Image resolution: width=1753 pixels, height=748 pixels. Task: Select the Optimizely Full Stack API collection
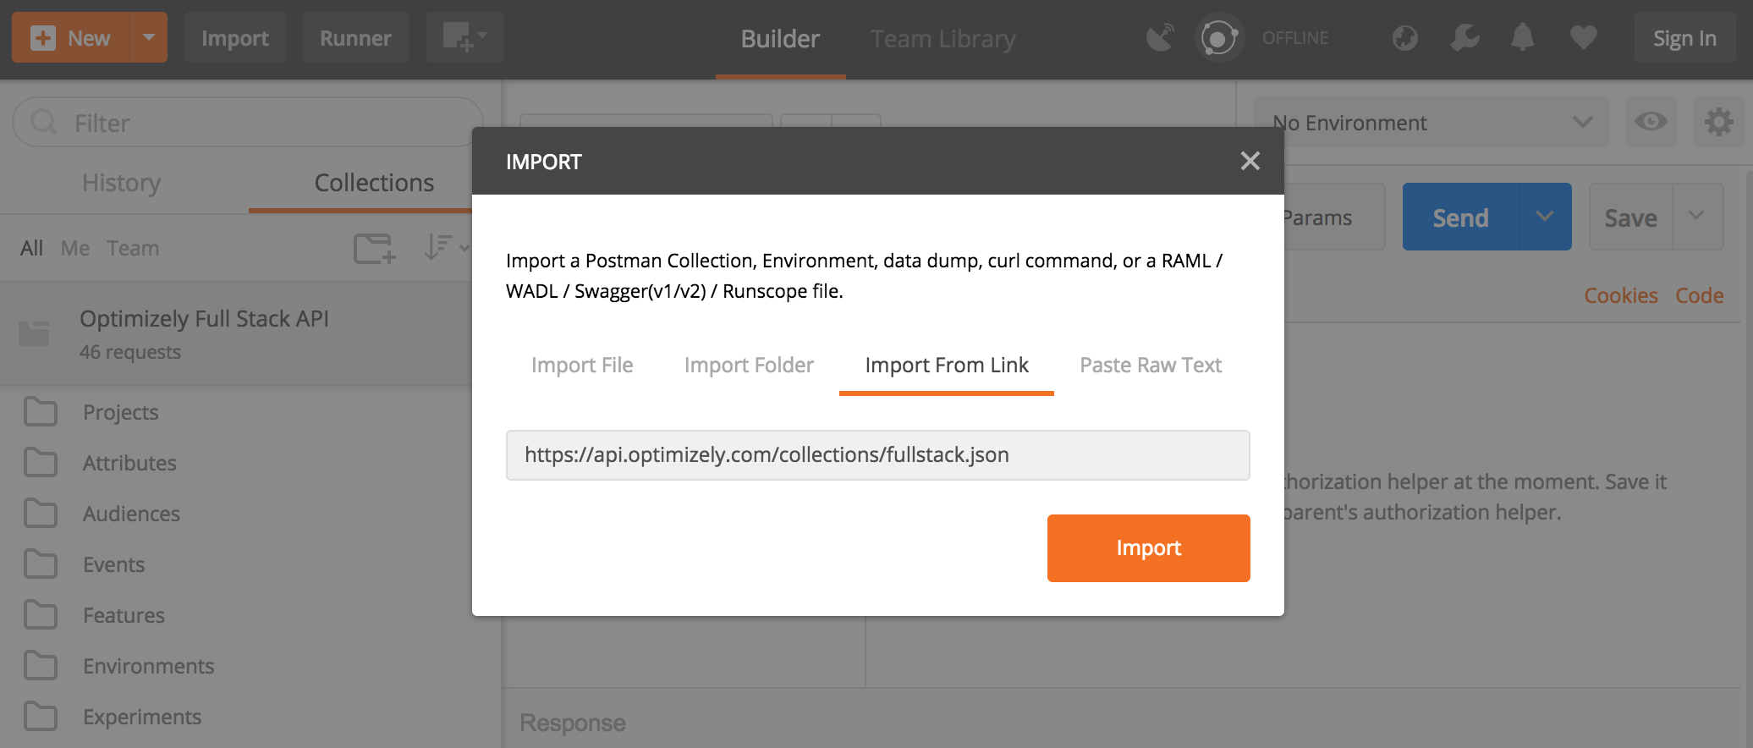click(236, 333)
